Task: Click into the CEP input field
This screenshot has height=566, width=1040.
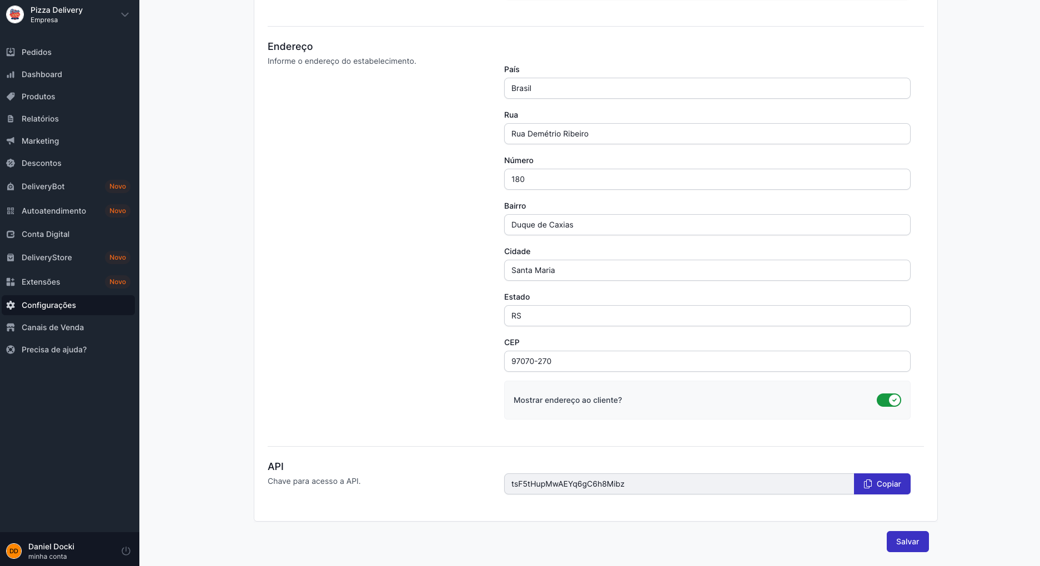Action: (x=706, y=361)
